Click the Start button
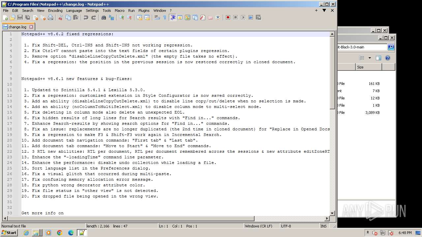This screenshot has height=237, width=422. [x=9, y=232]
